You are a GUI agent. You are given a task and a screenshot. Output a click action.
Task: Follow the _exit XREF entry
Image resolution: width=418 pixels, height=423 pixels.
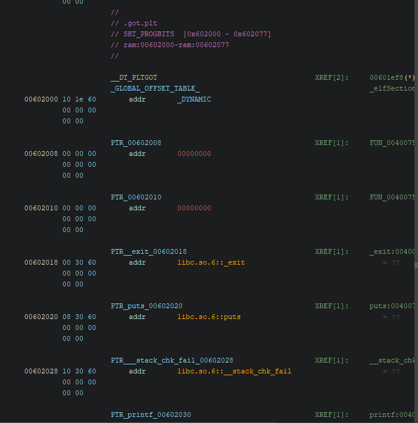click(392, 251)
